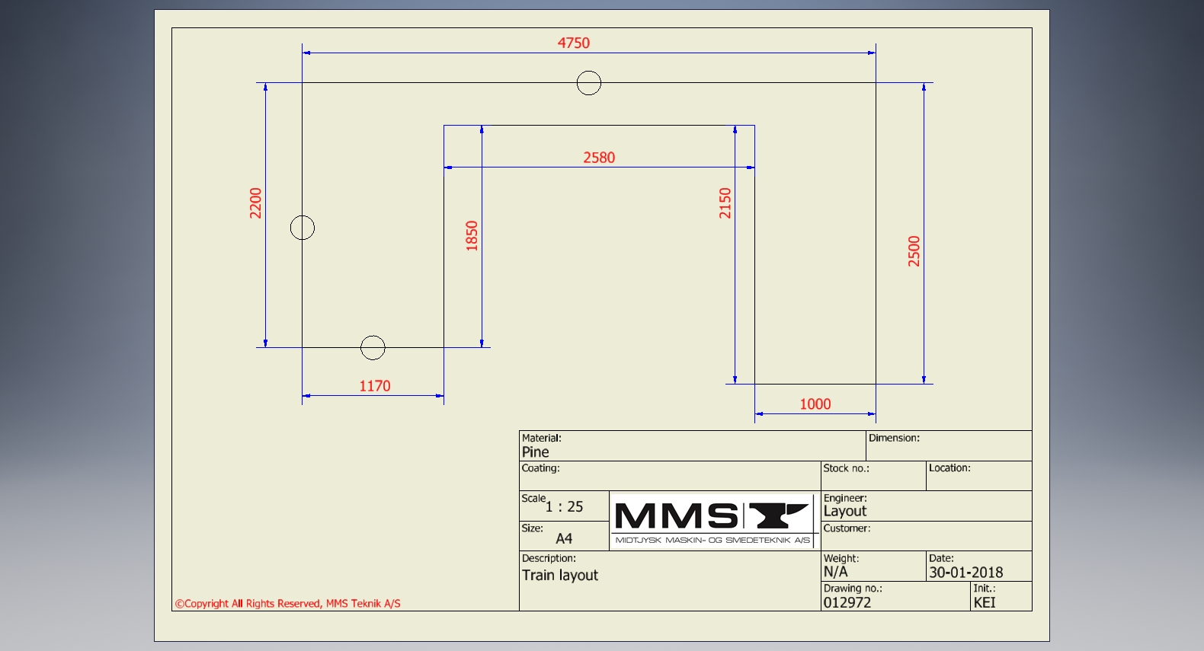Select the 4750 dimension value

tap(573, 43)
